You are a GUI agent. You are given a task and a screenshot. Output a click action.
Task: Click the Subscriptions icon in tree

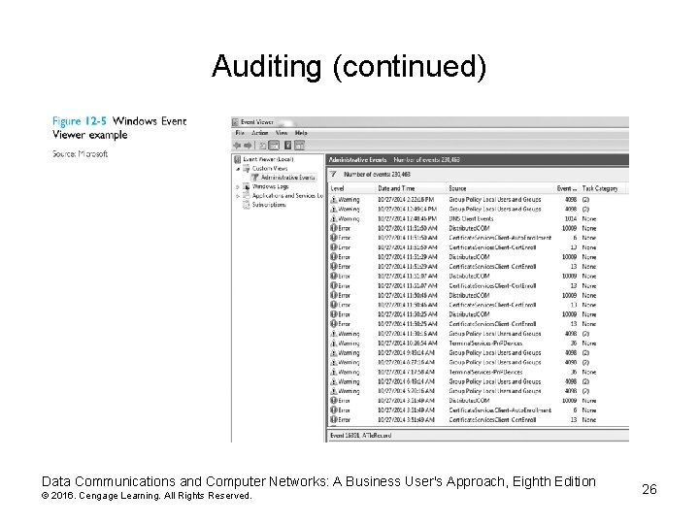246,205
